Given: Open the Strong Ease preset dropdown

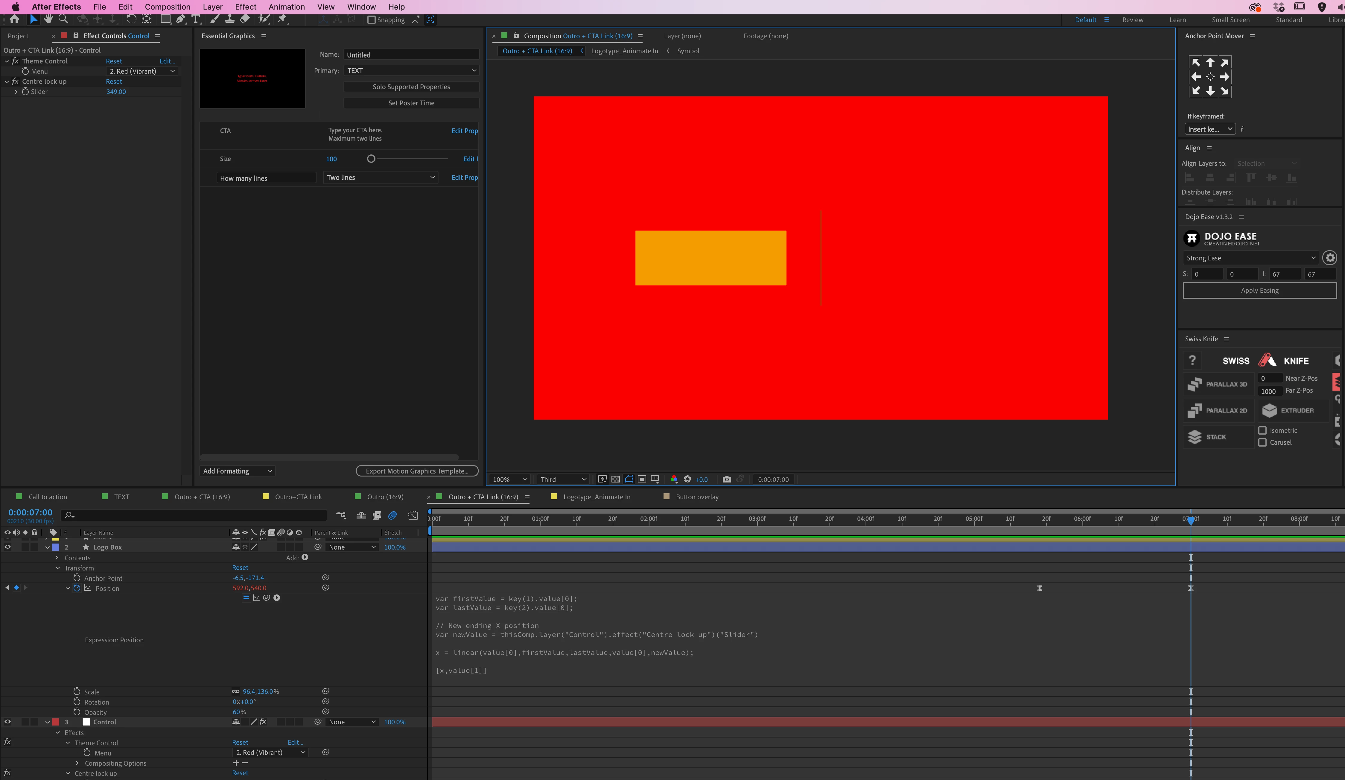Looking at the screenshot, I should tap(1250, 258).
